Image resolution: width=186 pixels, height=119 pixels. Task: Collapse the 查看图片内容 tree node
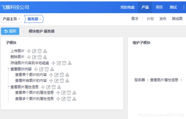pos(8,69)
